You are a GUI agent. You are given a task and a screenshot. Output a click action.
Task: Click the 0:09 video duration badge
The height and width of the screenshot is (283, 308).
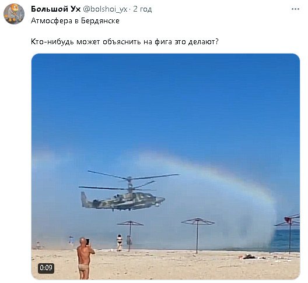pyautogui.click(x=46, y=268)
